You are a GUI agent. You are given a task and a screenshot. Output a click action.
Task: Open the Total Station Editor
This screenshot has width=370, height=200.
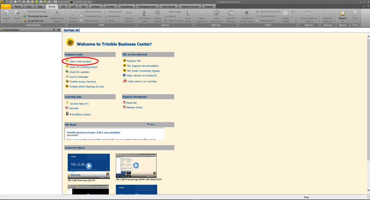pos(144,16)
